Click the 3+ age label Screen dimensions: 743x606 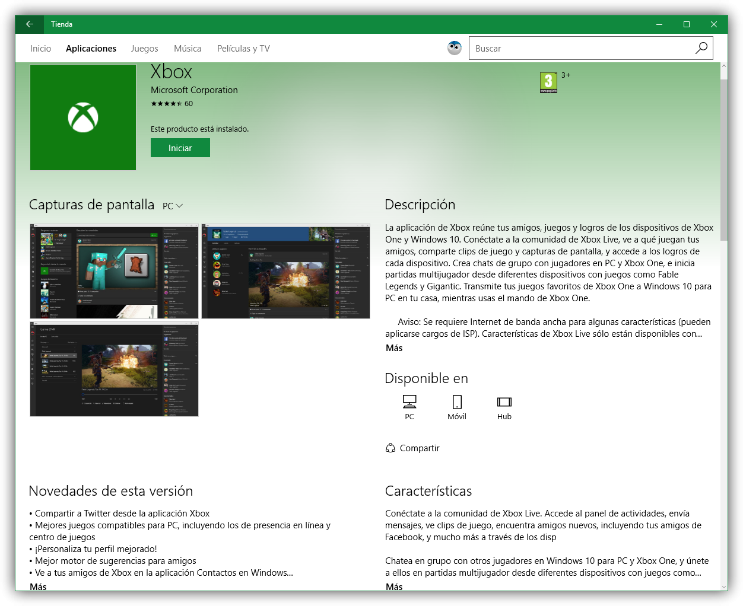click(x=566, y=75)
